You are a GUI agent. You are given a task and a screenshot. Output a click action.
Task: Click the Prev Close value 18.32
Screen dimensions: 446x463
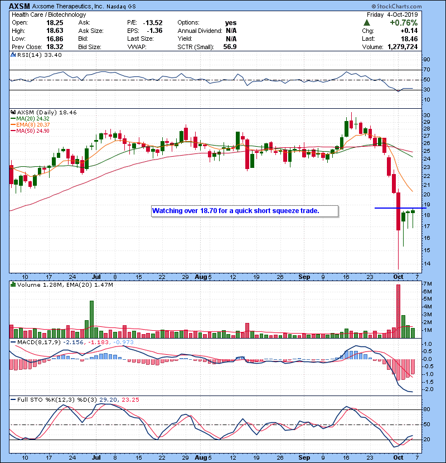tap(55, 47)
